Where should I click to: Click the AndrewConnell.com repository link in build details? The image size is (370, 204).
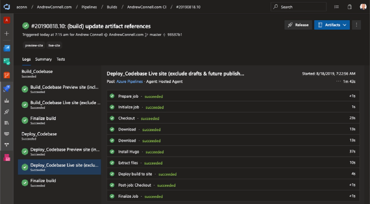pyautogui.click(x=126, y=35)
